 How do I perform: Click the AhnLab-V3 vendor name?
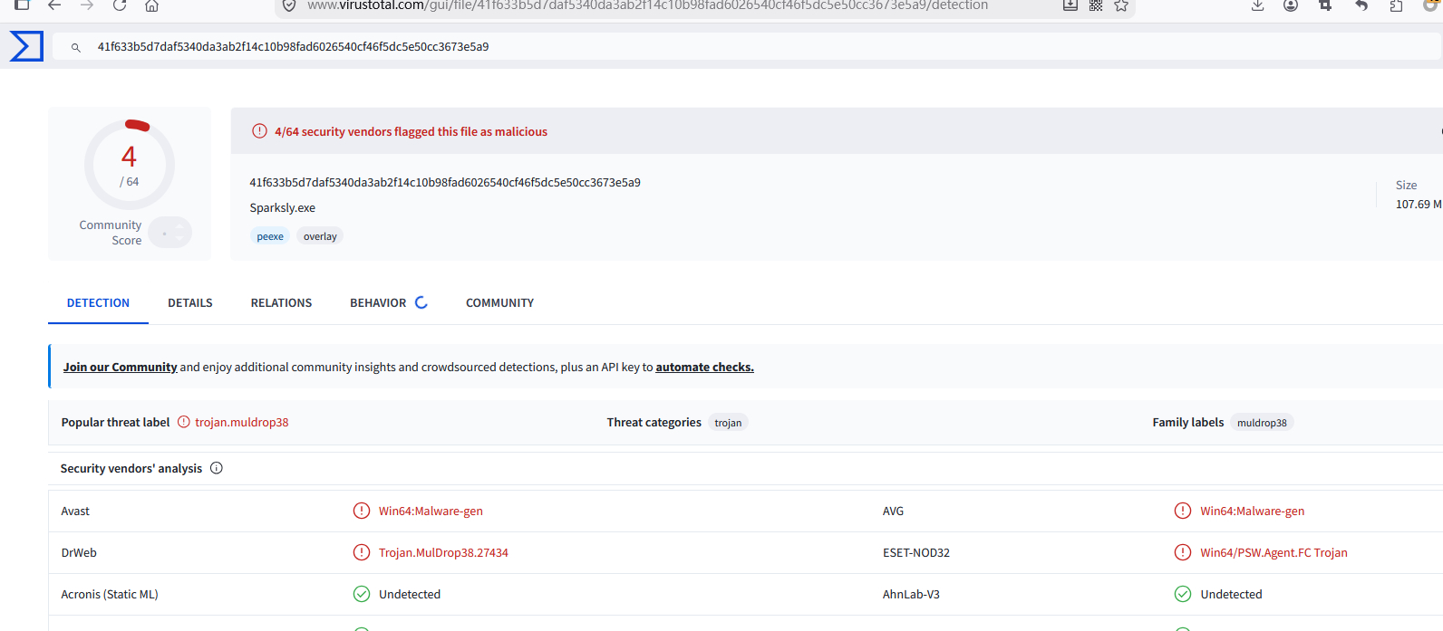pyautogui.click(x=911, y=595)
